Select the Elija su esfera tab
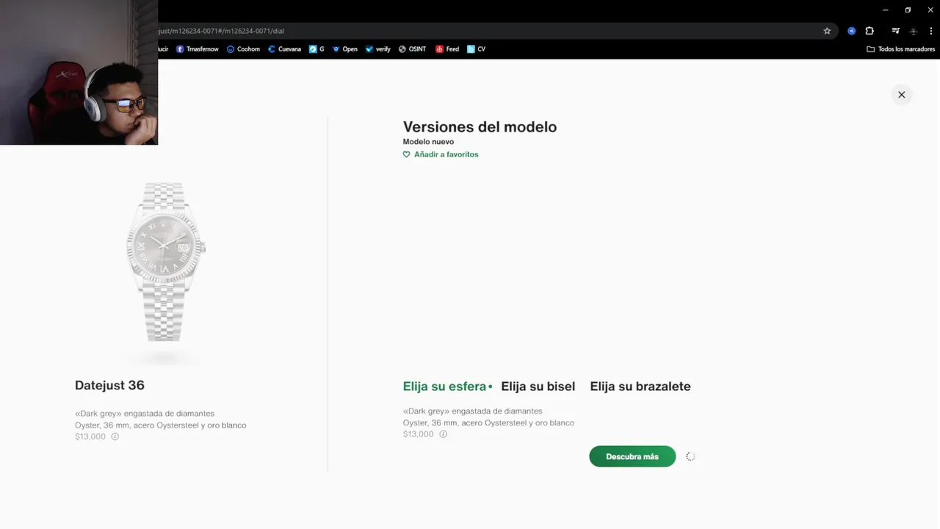Screen dimensions: 940x529 point(444,386)
